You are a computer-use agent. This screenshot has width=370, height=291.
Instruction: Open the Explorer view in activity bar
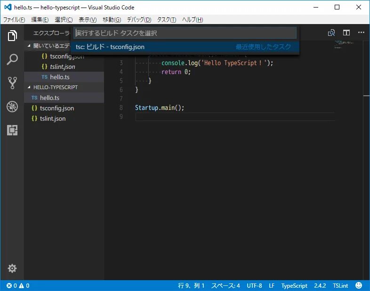click(12, 35)
